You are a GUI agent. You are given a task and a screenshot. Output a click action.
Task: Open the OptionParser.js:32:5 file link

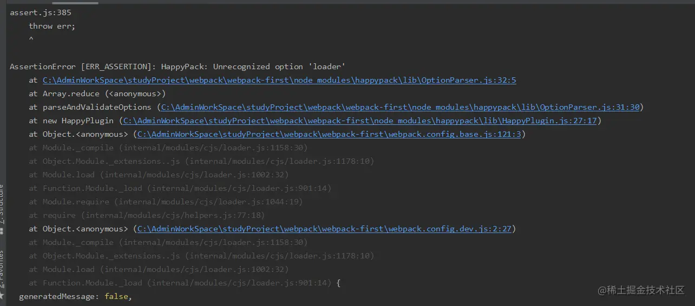279,80
